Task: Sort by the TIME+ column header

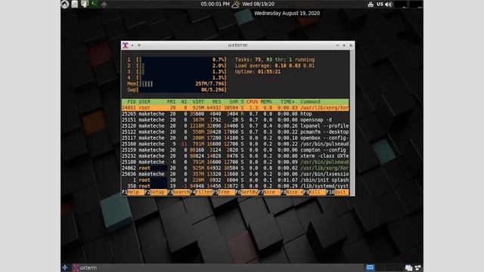Action: tap(287, 102)
